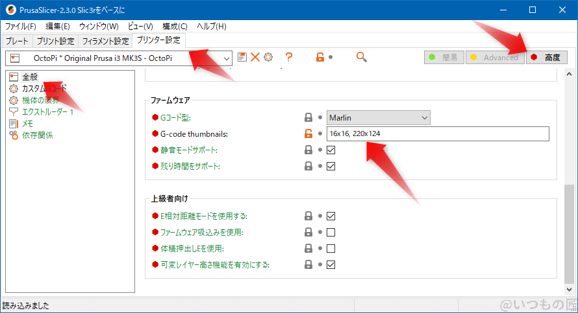Switch to the Advanced mode button
578x313 pixels.
(494, 58)
